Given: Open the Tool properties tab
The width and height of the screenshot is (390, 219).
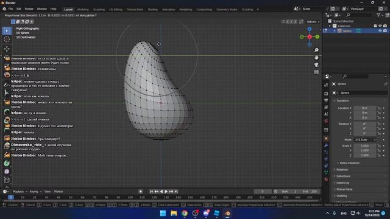Looking at the screenshot, I should click(326, 85).
